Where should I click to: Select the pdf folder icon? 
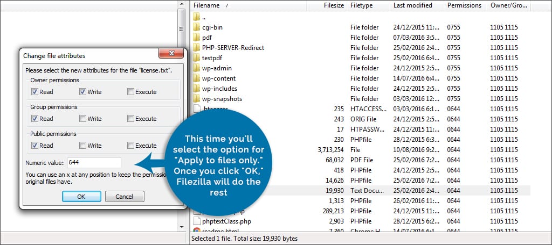[196, 37]
